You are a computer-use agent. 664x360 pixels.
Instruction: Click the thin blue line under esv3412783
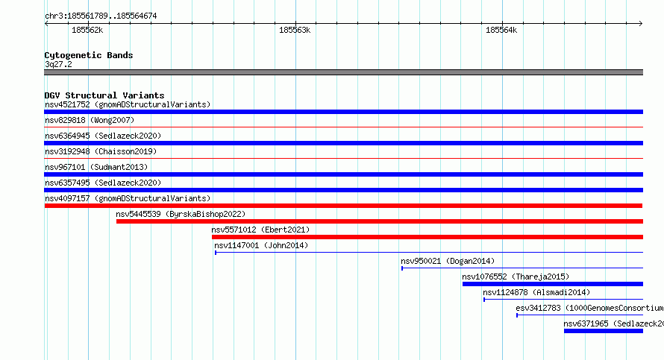(580, 315)
